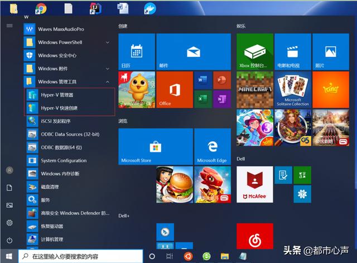Viewport: 357px width, 263px height.
Task: Open the Power options button
Action: pos(9,240)
